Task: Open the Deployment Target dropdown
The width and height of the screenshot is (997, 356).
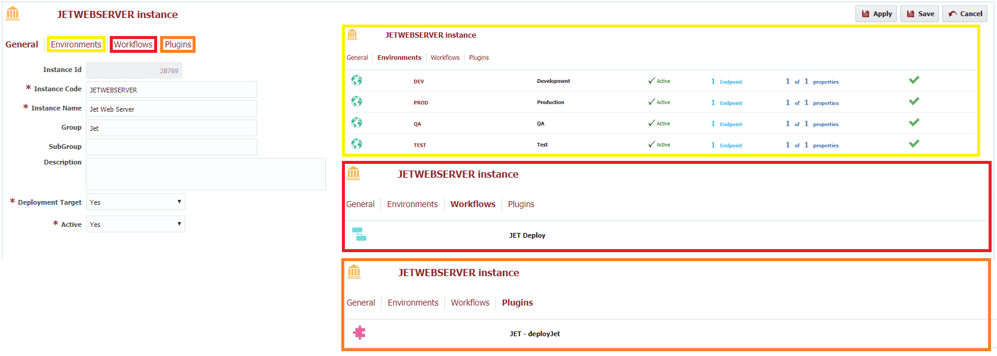Action: (x=136, y=202)
